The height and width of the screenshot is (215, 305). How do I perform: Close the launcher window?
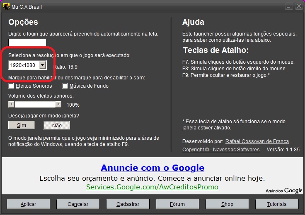pos(298,7)
